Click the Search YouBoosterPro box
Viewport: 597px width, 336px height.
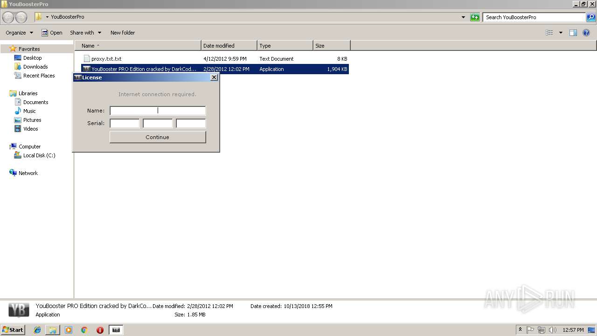point(534,17)
